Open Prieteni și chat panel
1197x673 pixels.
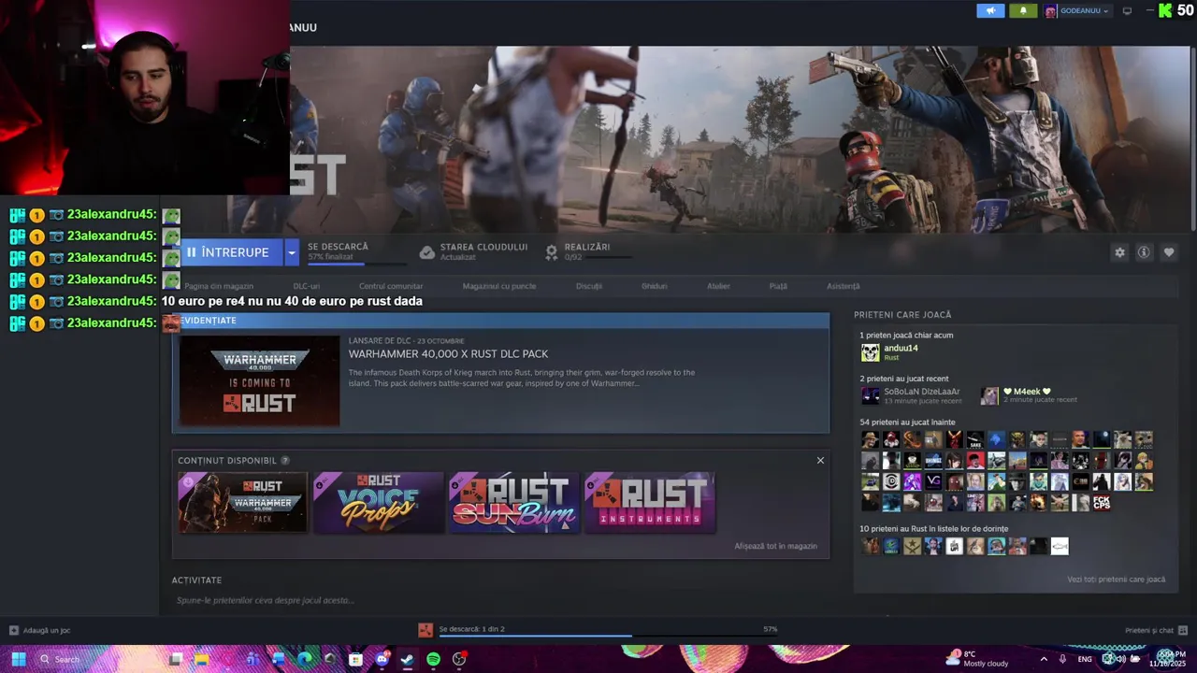[1156, 630]
